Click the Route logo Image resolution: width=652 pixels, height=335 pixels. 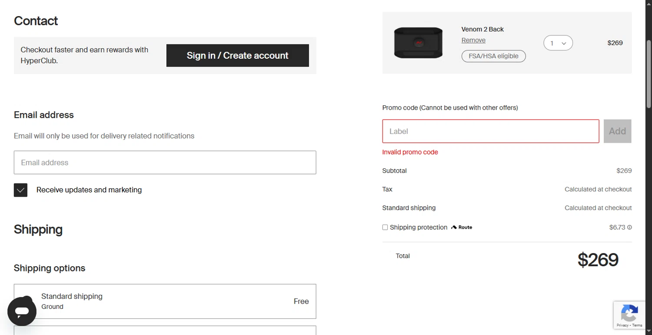click(x=462, y=227)
